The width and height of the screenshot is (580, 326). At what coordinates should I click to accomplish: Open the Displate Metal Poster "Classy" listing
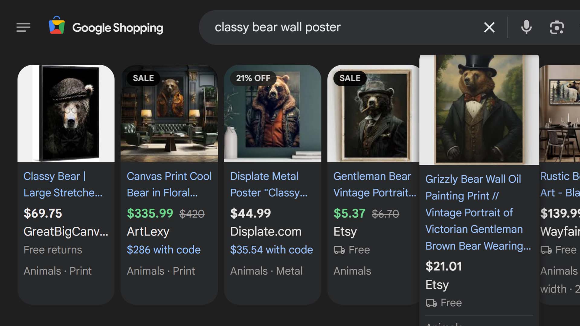click(x=269, y=184)
